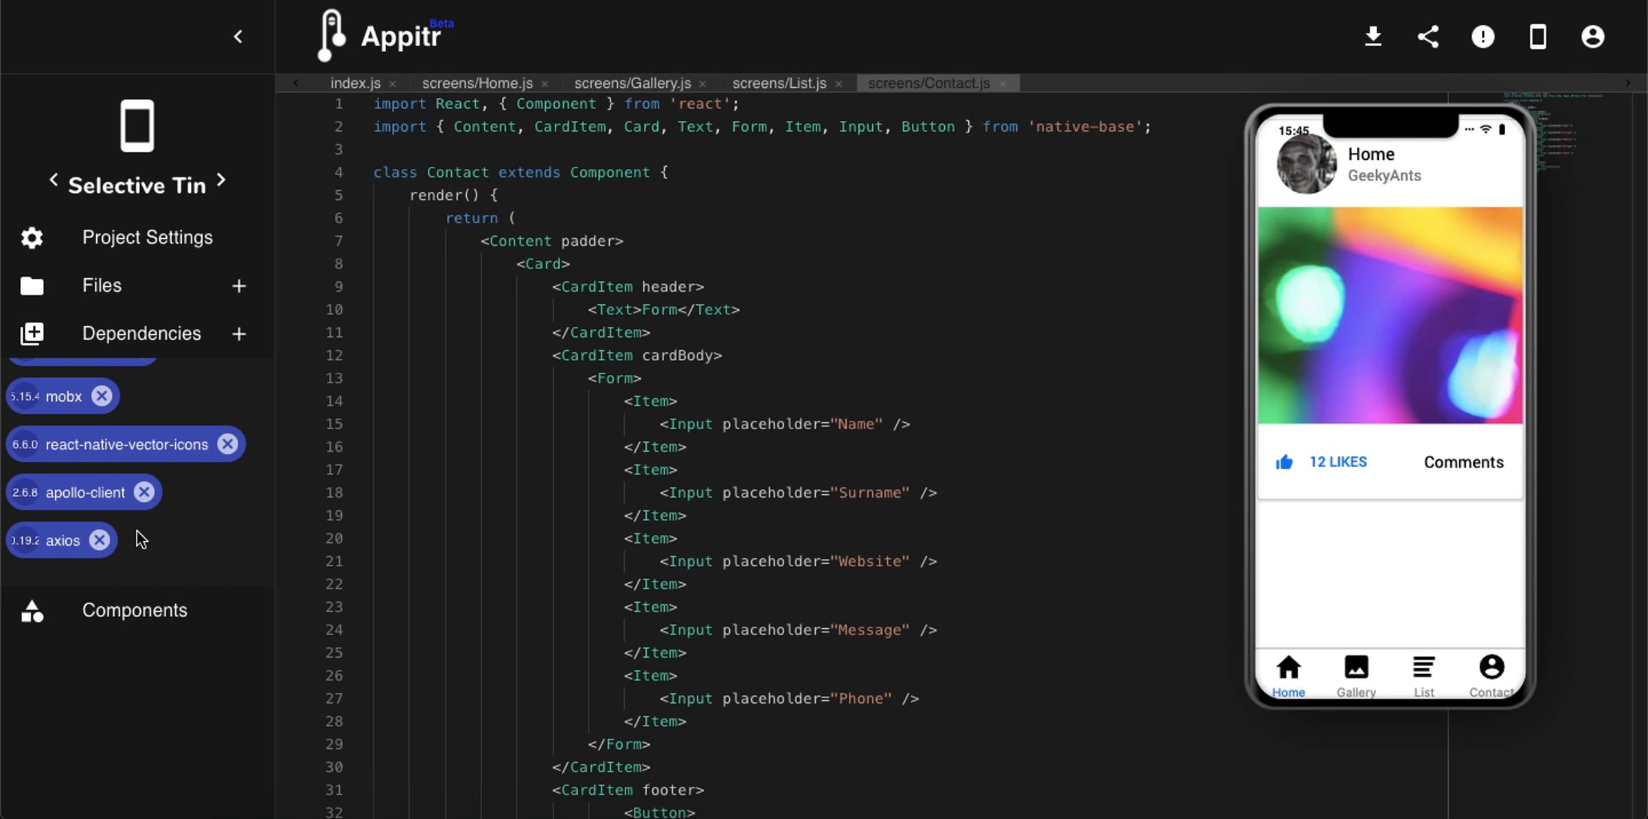Select the mobx dependency chip

click(63, 396)
